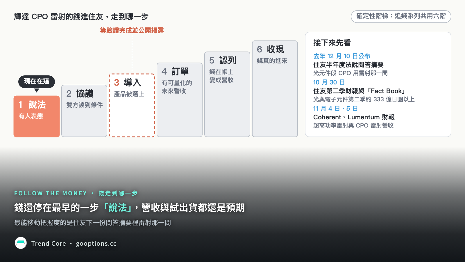Click the note '光元件段 CPO 用雷射那一問'
This screenshot has width=465, height=262.
tap(350, 73)
